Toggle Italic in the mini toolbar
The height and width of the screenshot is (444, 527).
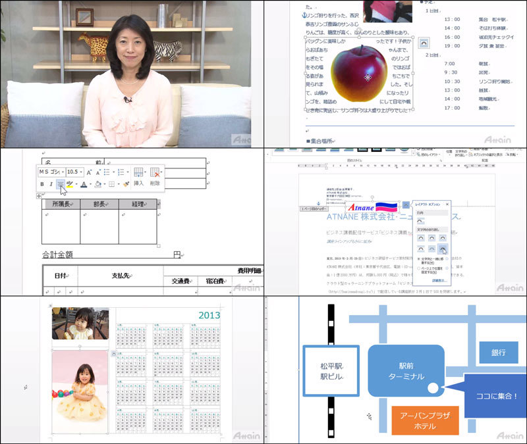click(x=51, y=184)
